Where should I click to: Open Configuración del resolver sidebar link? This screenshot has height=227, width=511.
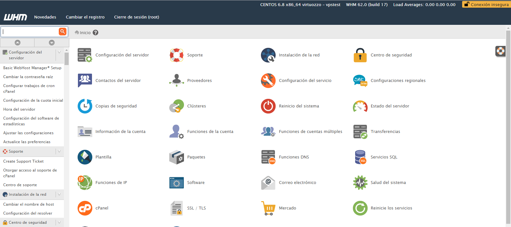28,213
